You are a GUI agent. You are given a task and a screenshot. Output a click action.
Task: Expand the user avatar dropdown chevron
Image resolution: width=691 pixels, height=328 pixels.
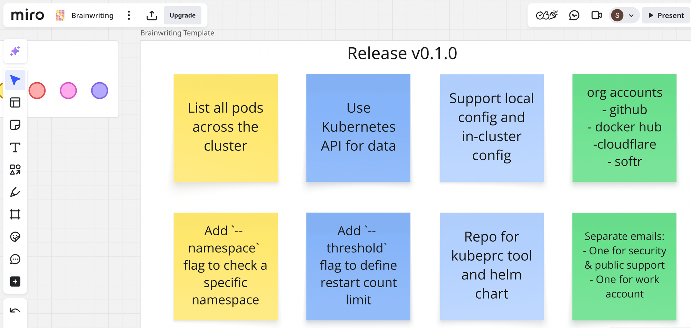coord(631,16)
